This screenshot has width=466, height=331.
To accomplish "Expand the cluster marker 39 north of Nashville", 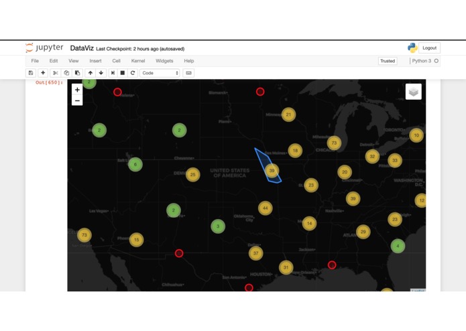I will point(353,198).
